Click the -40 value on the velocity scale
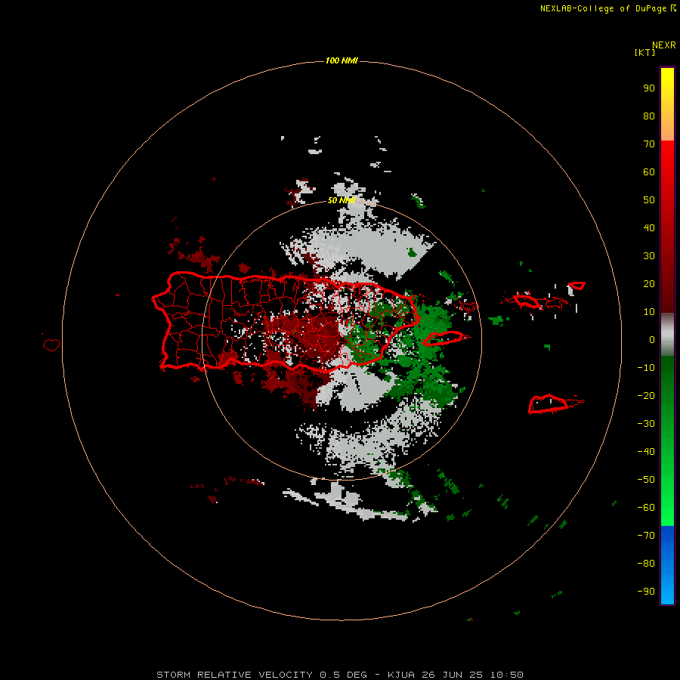The height and width of the screenshot is (680, 680). click(646, 452)
